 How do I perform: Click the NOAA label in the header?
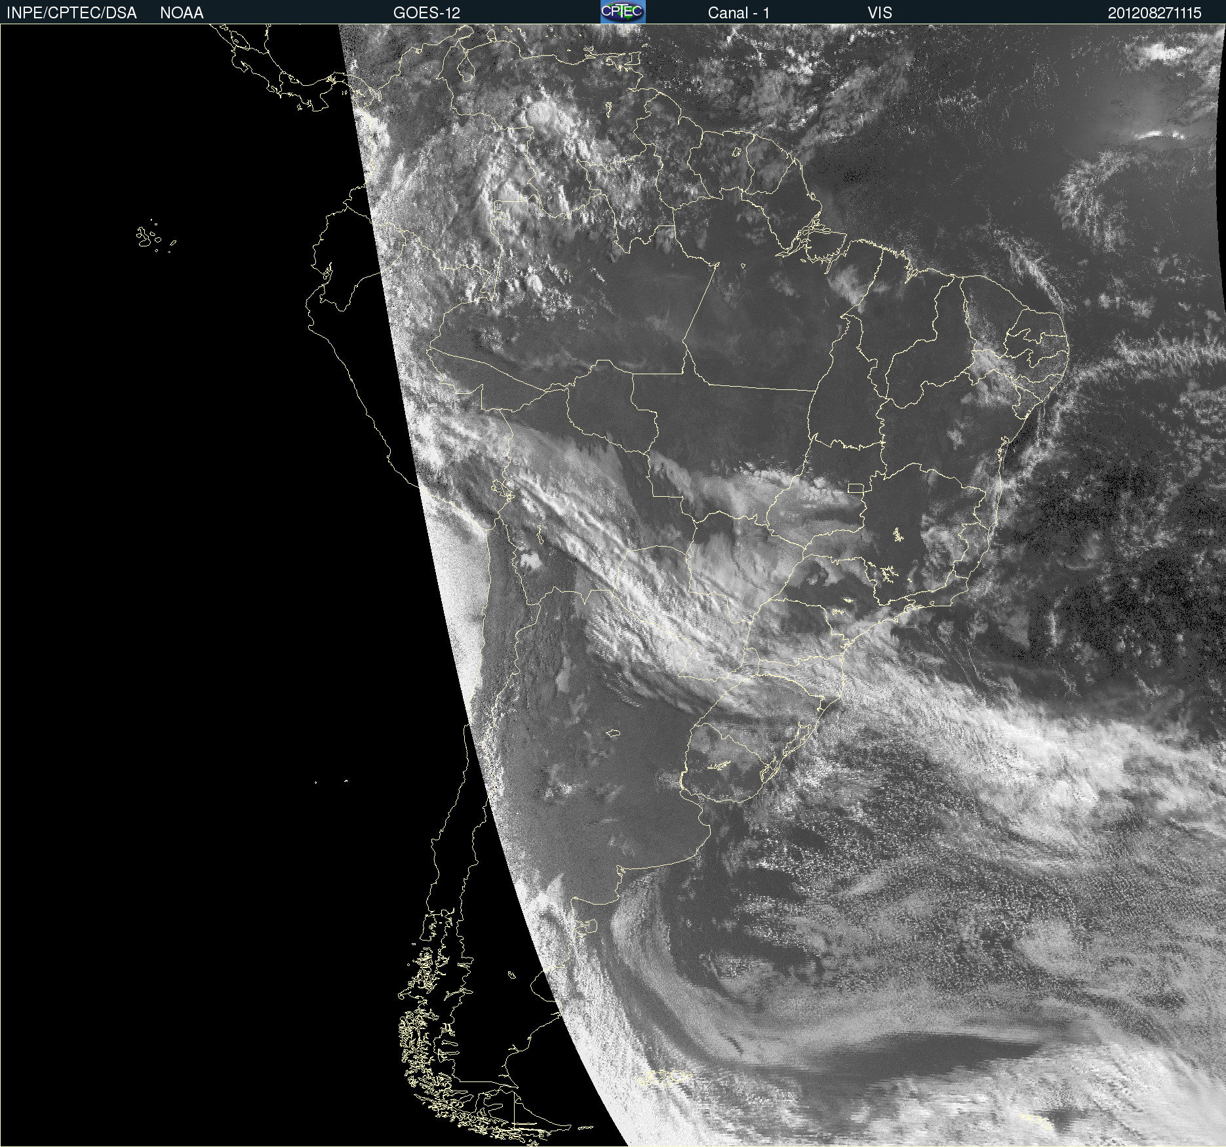pyautogui.click(x=182, y=13)
